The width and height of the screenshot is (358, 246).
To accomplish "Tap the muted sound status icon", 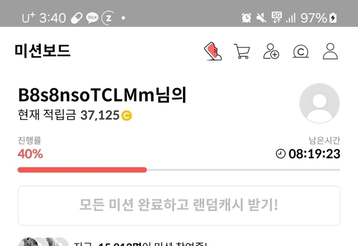I will point(261,17).
